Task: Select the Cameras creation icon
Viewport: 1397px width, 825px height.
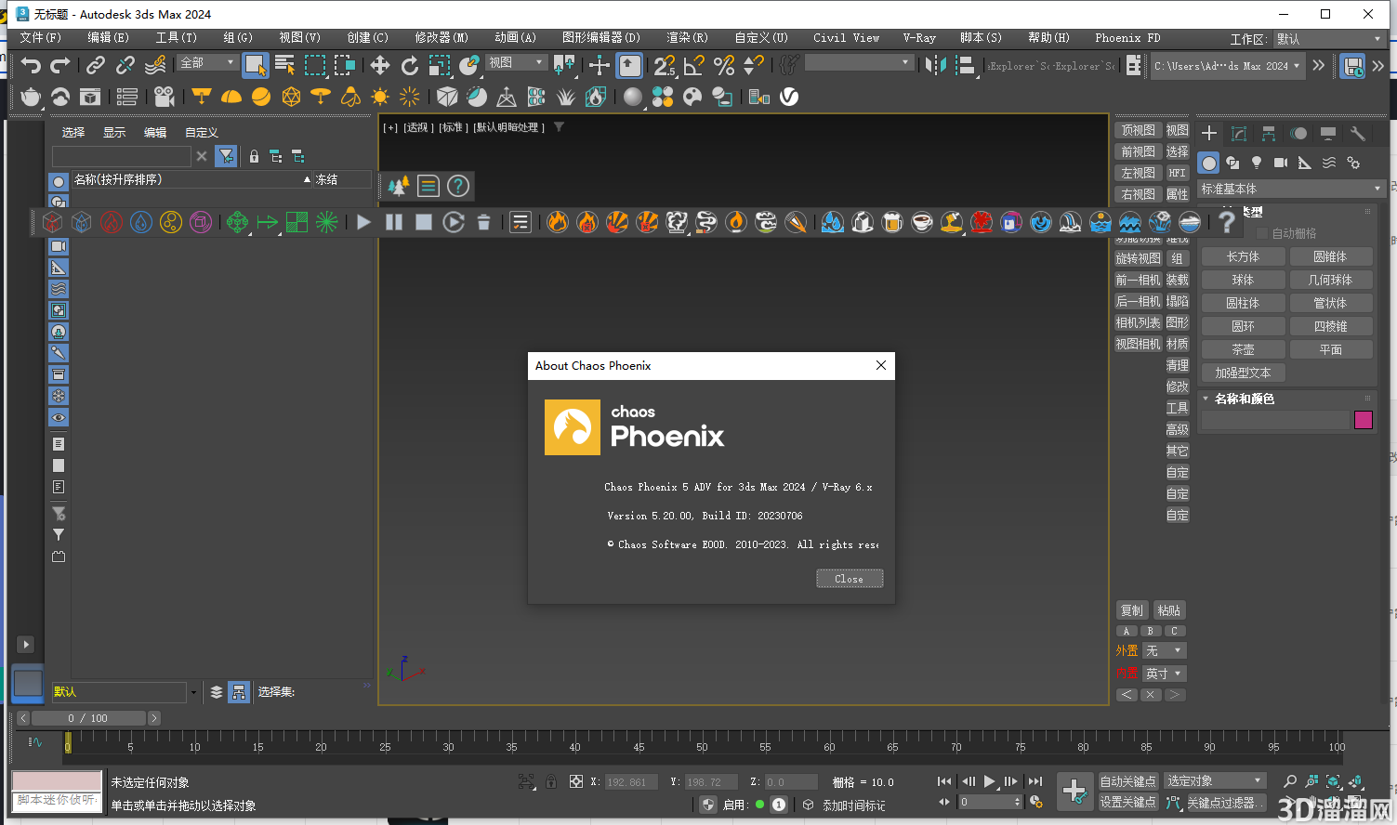Action: 1280,163
